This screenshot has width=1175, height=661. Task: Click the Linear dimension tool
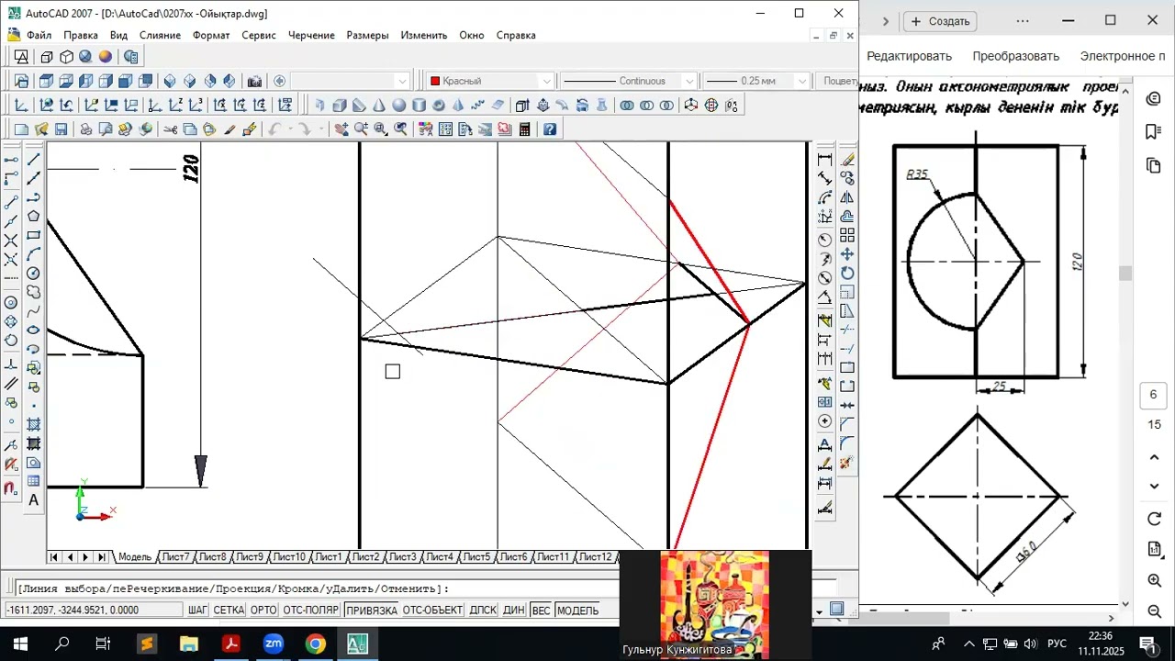pos(825,159)
